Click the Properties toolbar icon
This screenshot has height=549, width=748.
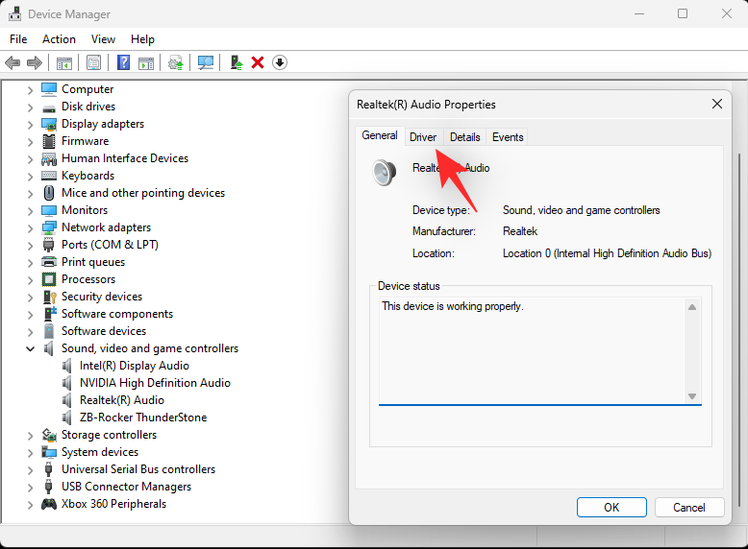(x=93, y=62)
